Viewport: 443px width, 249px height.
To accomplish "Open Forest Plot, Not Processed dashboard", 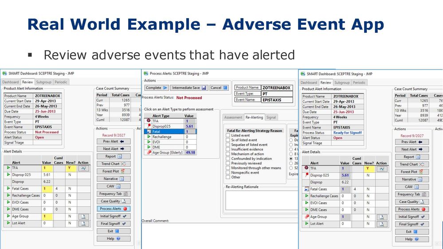I will (x=114, y=171).
